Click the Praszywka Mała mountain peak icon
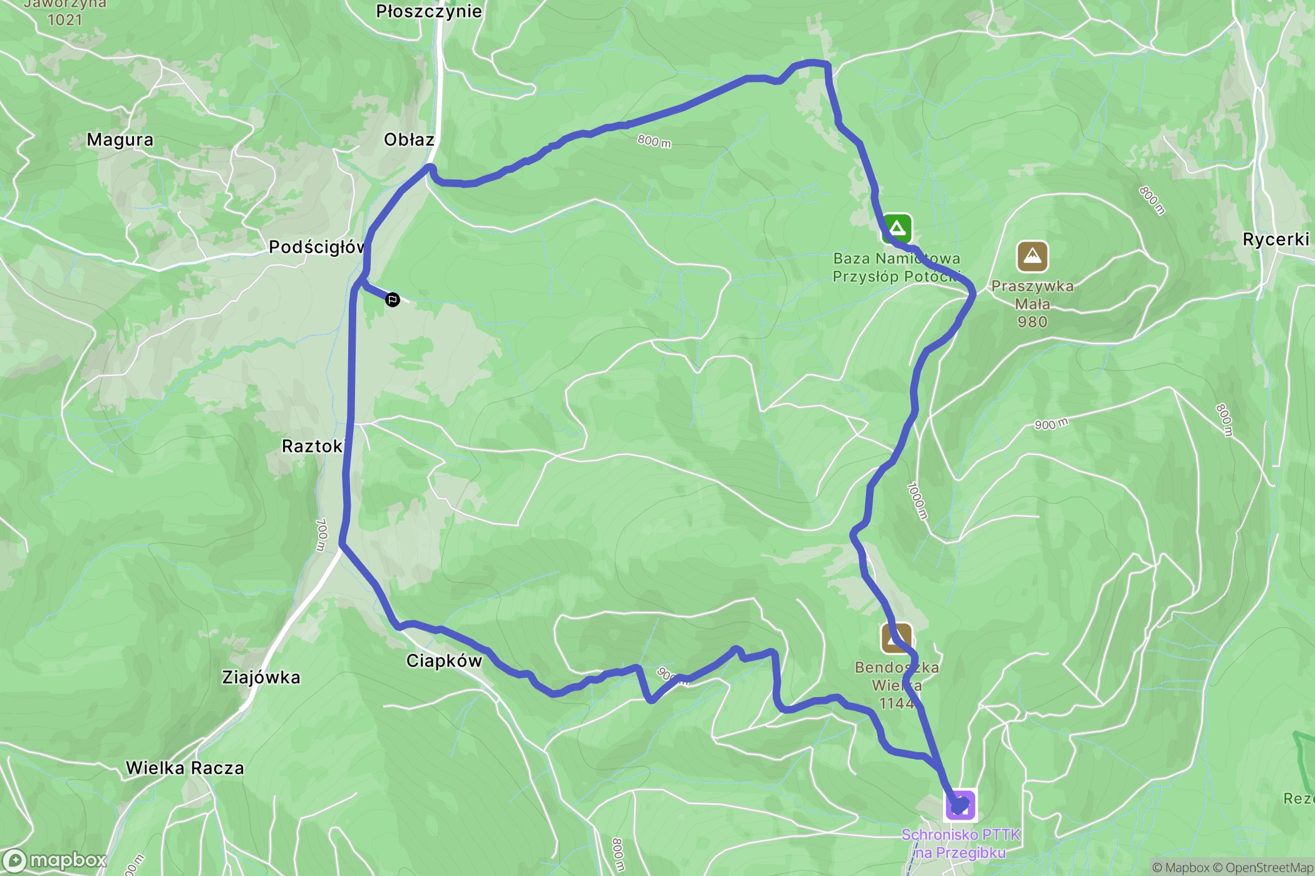1315x876 pixels. (1032, 257)
